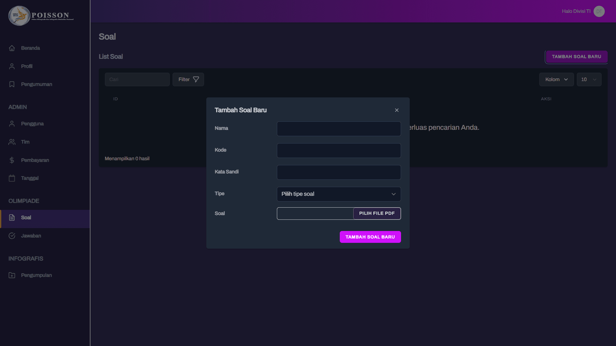
Task: Click the Tim group icon
Action: click(12, 142)
